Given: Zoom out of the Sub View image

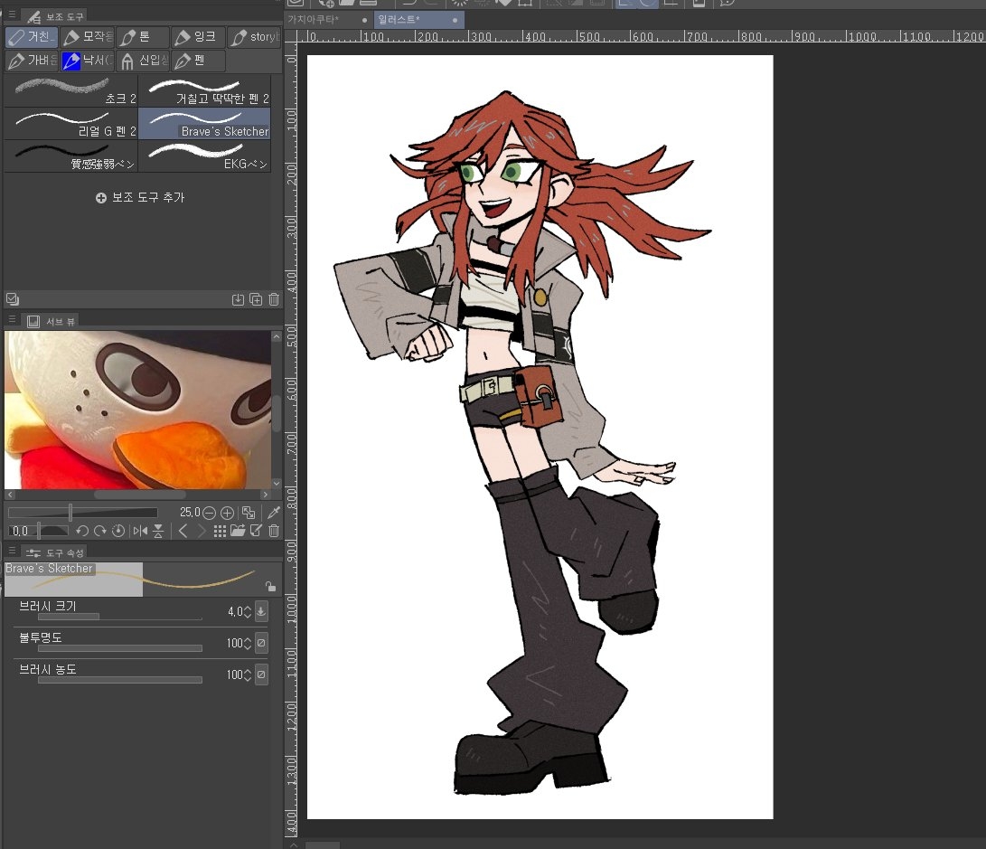Looking at the screenshot, I should [x=210, y=513].
